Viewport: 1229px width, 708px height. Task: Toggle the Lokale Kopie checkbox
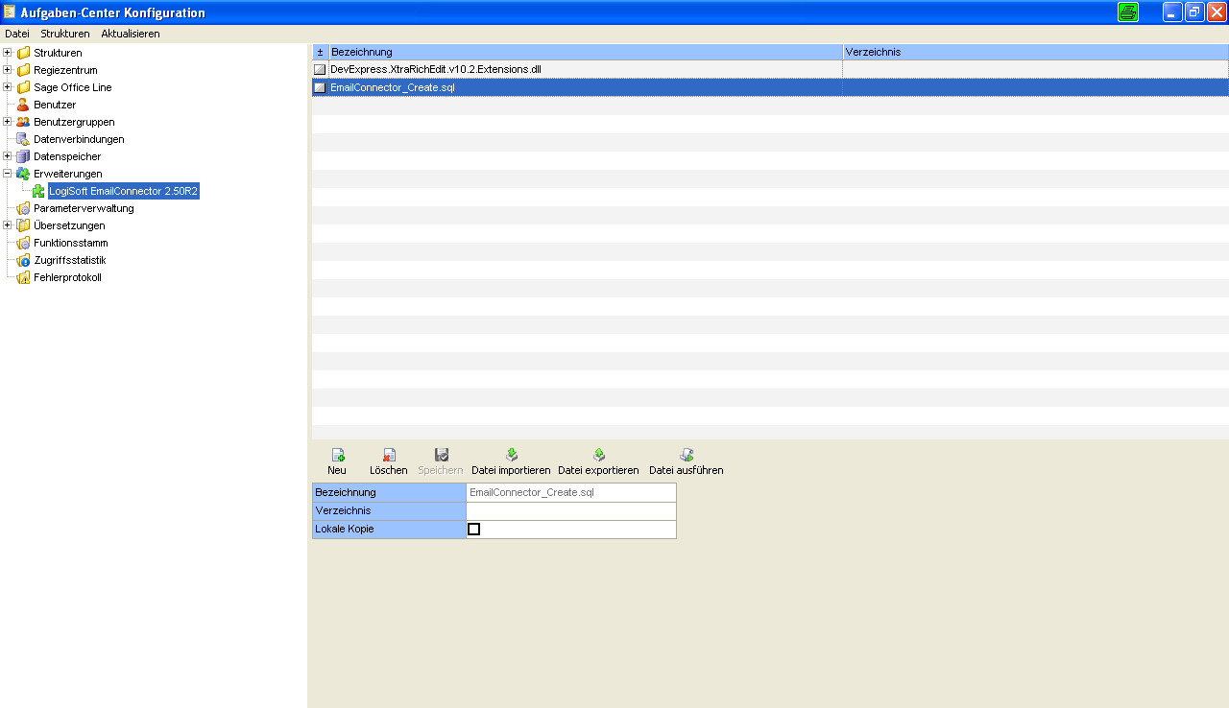(x=473, y=530)
